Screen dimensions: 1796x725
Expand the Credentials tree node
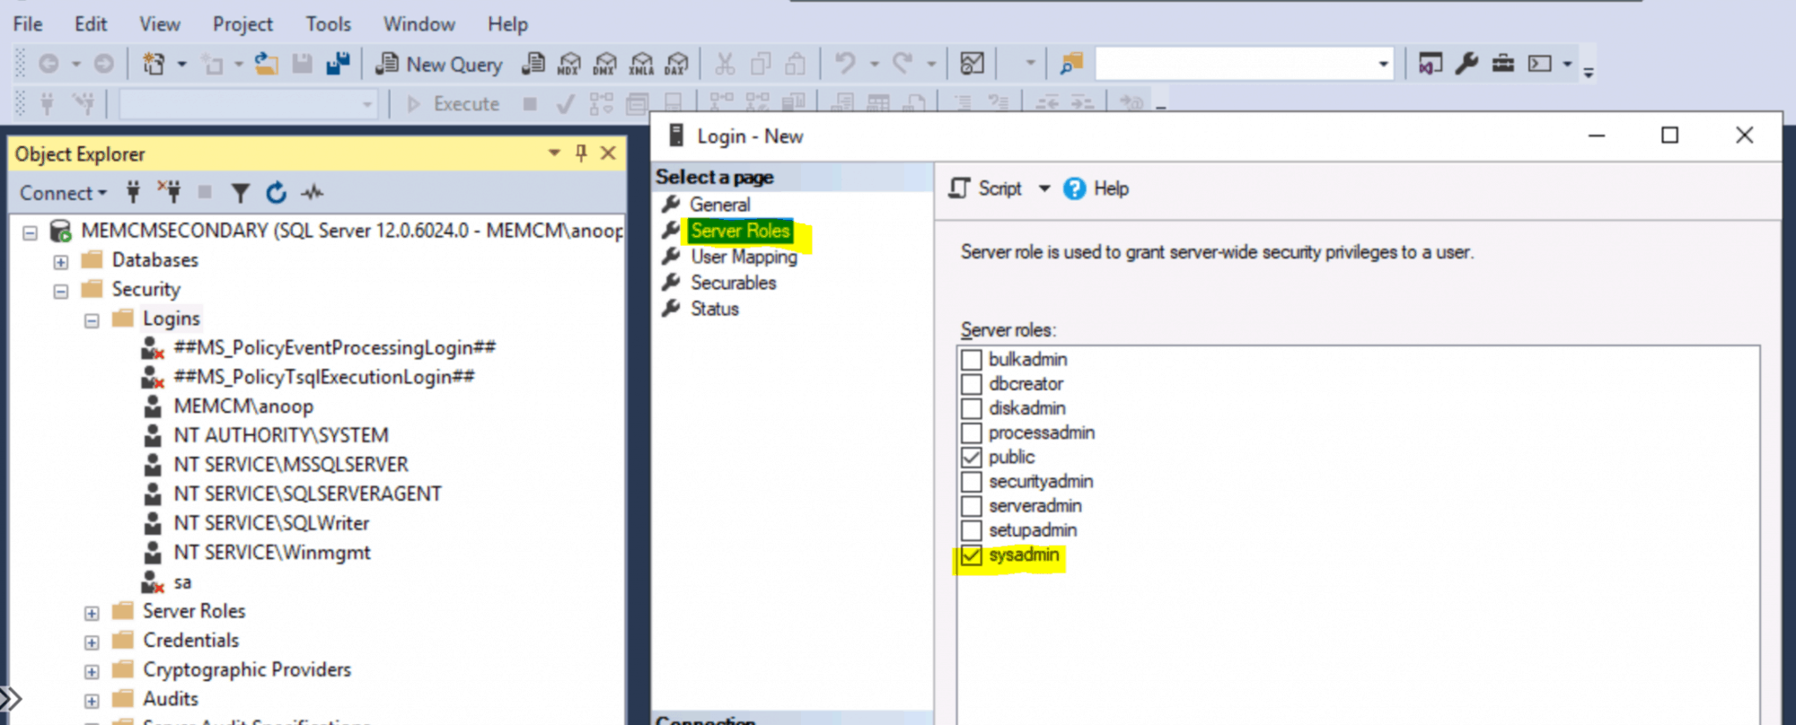pyautogui.click(x=92, y=642)
